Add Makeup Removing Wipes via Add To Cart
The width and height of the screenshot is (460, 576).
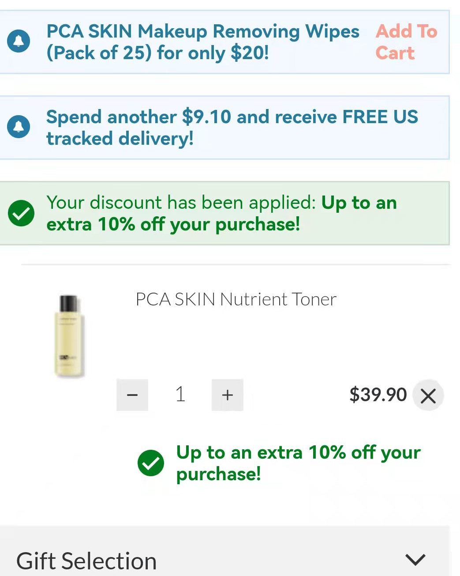click(x=406, y=42)
